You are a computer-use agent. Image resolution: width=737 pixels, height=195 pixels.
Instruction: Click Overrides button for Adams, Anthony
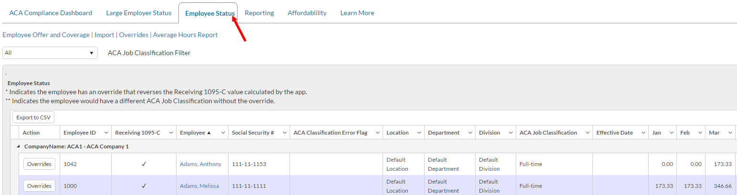(x=39, y=164)
